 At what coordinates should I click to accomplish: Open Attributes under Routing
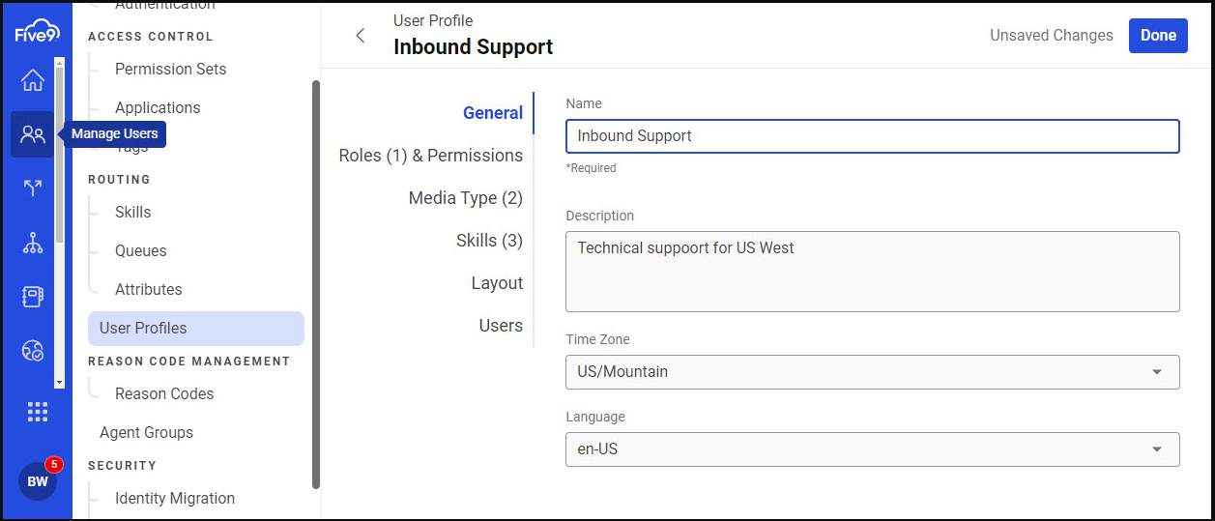click(149, 290)
